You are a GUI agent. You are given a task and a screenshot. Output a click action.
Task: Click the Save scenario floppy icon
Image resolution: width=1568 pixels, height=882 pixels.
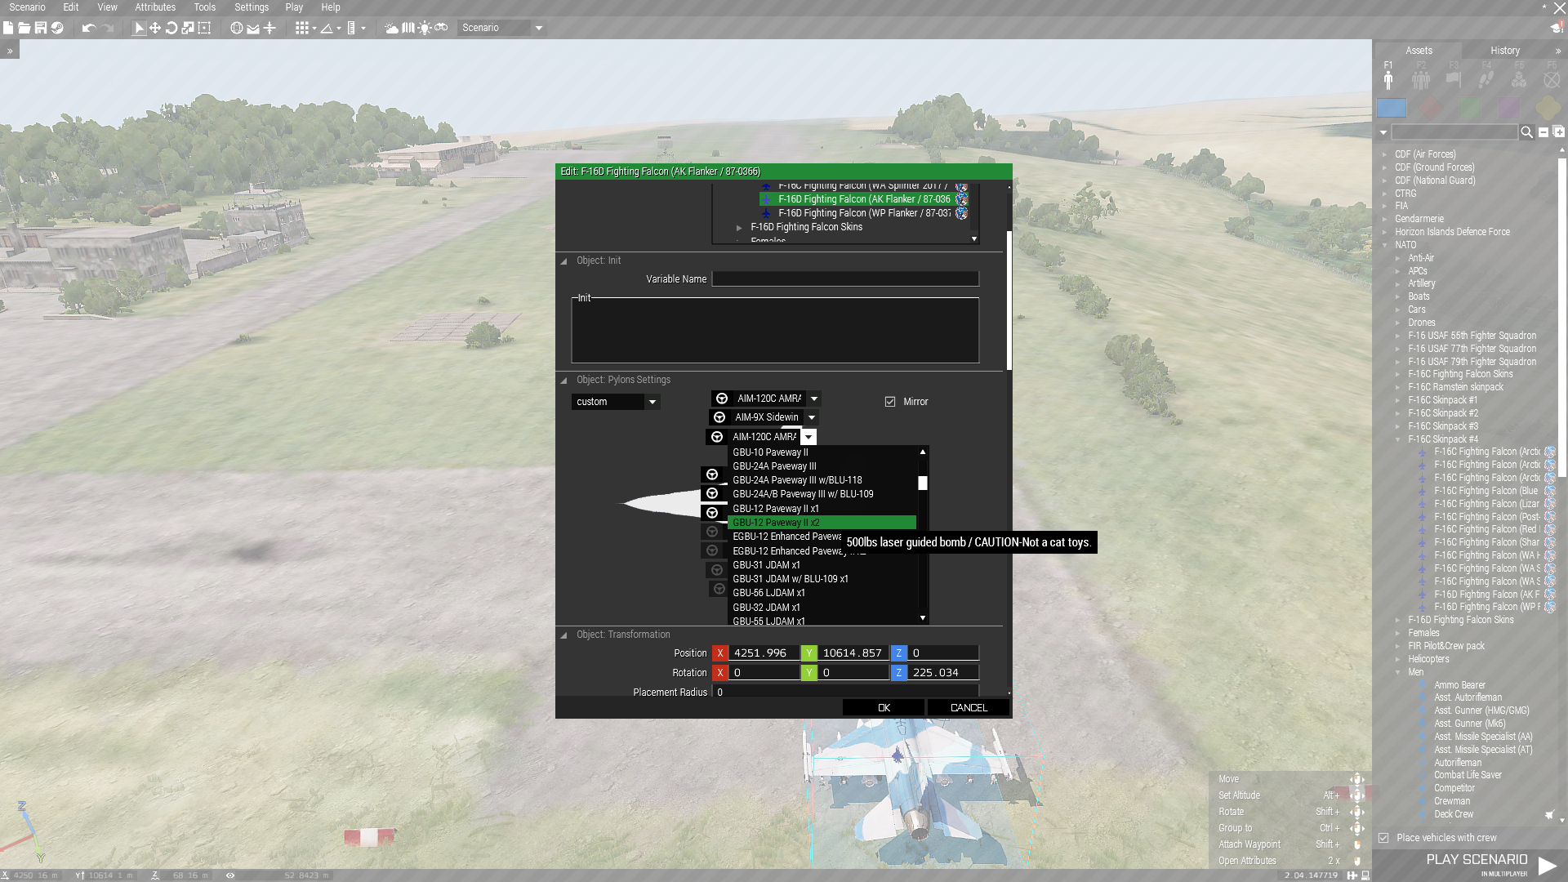coord(40,28)
